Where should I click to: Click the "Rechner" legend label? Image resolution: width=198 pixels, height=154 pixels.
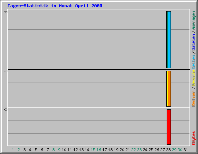(x=193, y=99)
